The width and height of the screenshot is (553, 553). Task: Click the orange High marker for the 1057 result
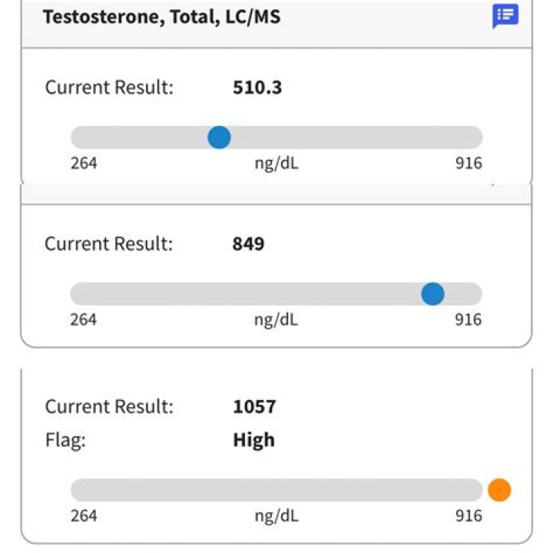(x=499, y=490)
